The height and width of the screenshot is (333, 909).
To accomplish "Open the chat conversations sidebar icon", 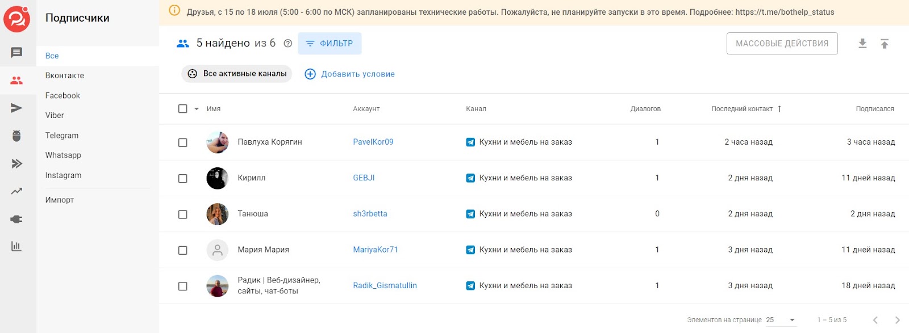I will pos(16,53).
